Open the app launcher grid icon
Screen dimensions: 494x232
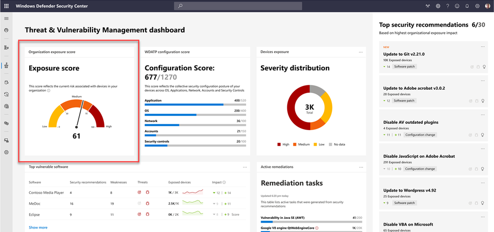(6, 6)
